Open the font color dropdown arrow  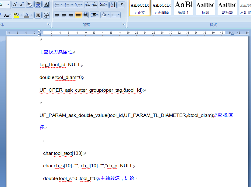32,15
